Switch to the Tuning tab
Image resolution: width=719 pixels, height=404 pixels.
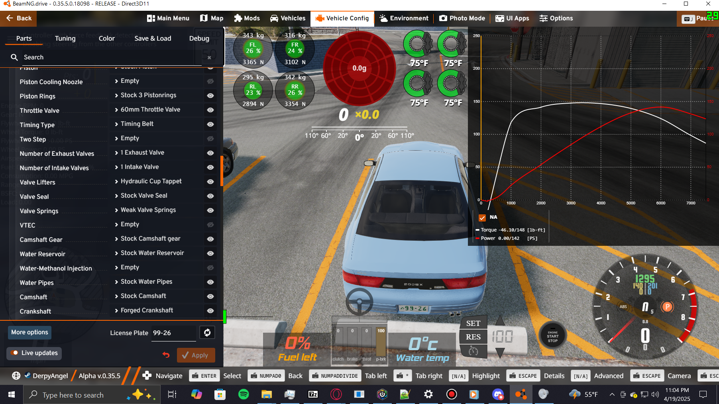(x=65, y=39)
